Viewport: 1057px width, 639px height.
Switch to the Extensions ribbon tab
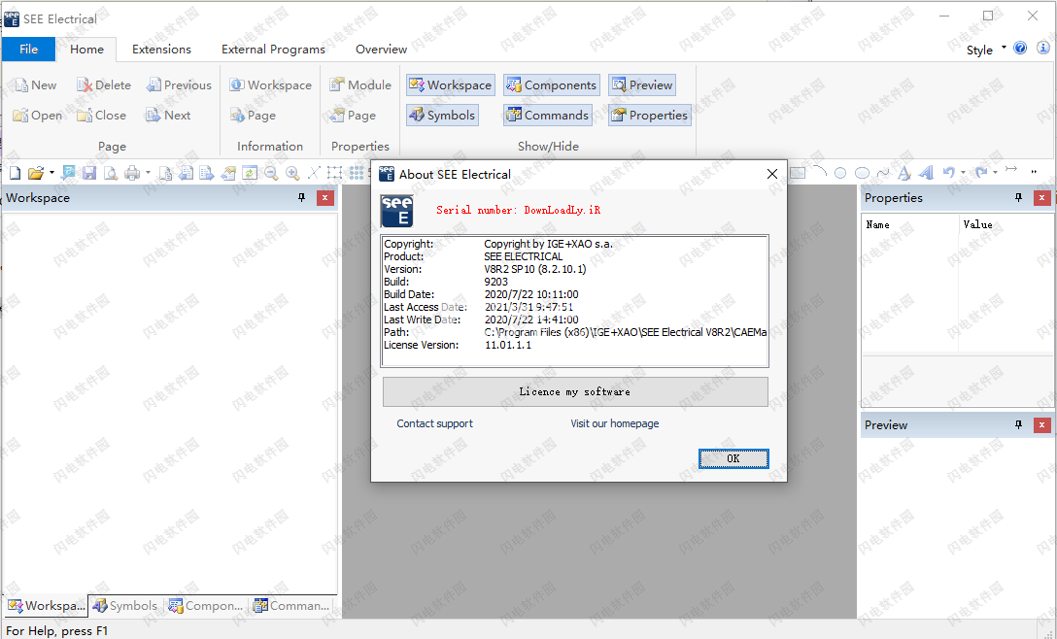coord(162,50)
